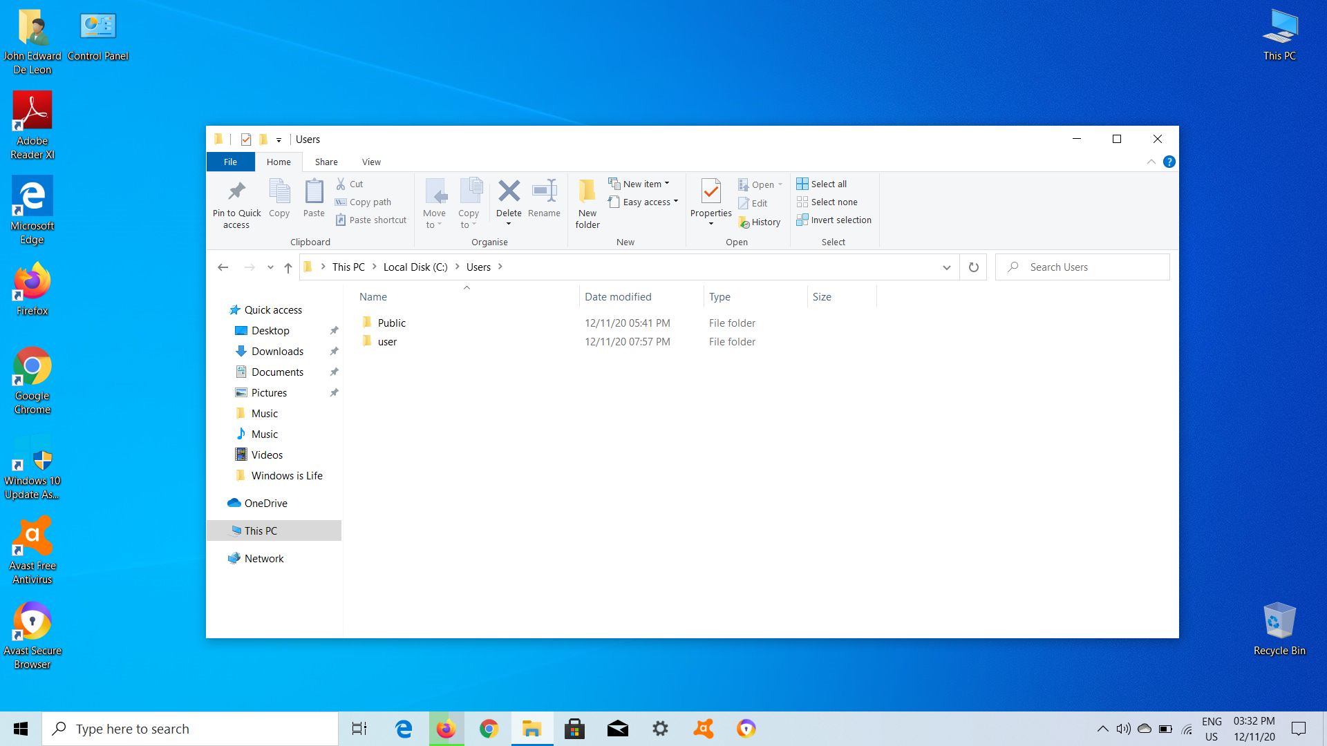Open Microsoft Store taskbar icon

[574, 729]
